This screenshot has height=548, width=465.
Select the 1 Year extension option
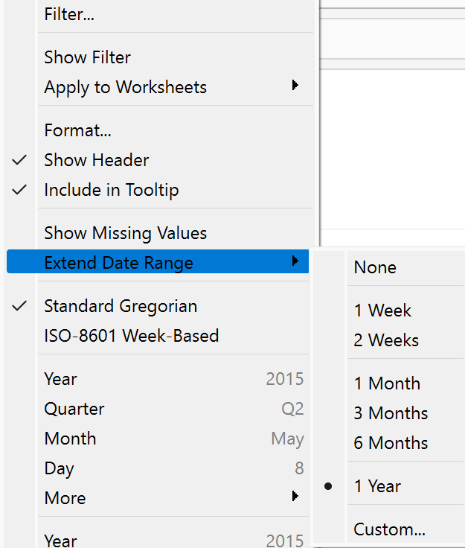377,486
